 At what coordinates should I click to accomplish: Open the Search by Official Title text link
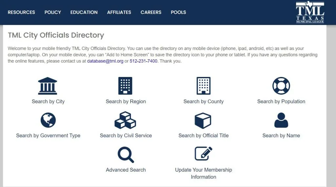[203, 136]
